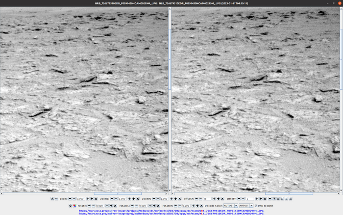
Task: Click the left image pane horizontal scrollbar thumb
Action: (118, 194)
